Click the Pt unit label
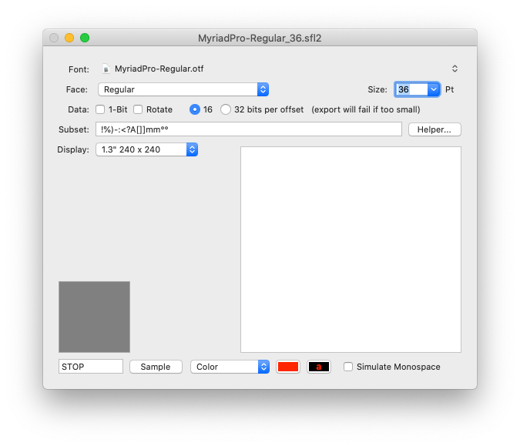Image resolution: width=520 pixels, height=446 pixels. [449, 89]
